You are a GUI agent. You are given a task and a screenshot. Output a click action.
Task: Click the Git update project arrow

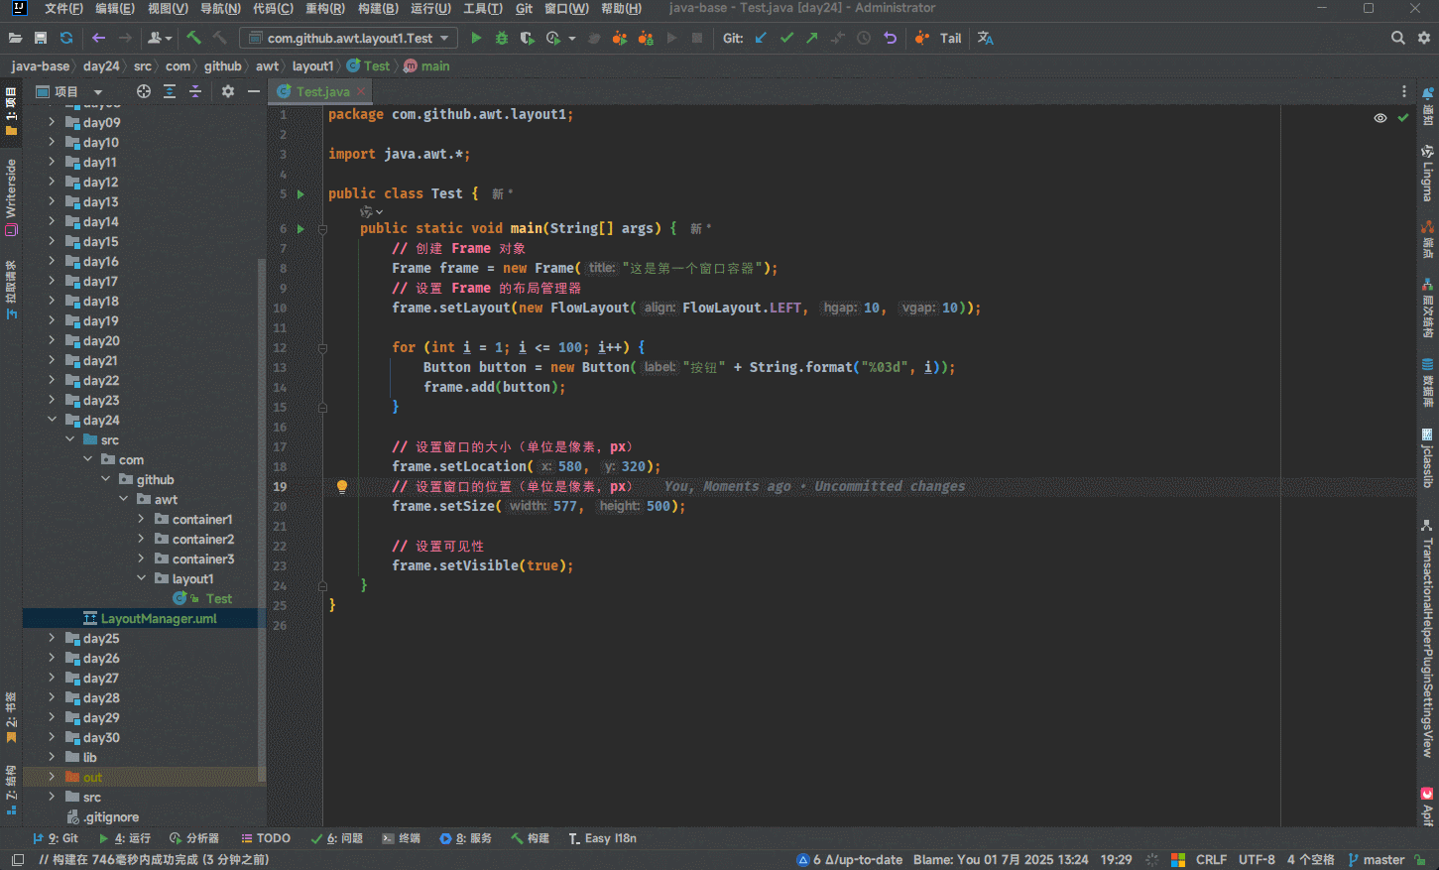[x=761, y=38]
